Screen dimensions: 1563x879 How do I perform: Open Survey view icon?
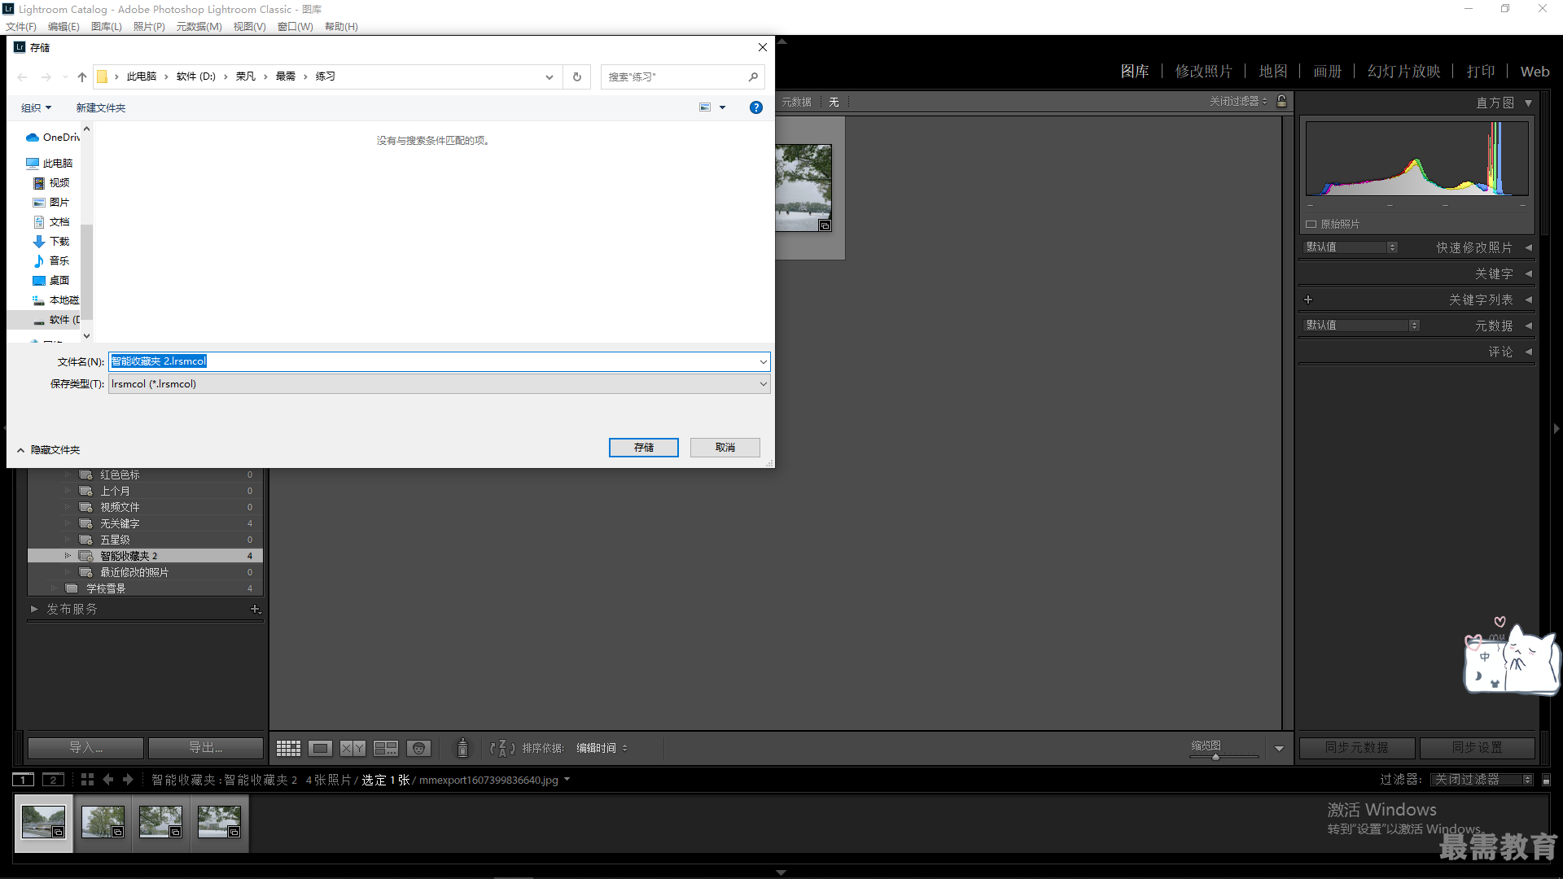[386, 748]
